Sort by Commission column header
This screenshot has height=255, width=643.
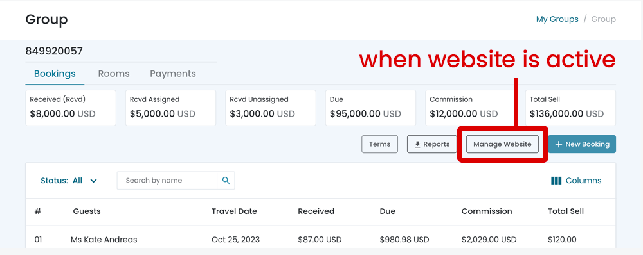(487, 211)
